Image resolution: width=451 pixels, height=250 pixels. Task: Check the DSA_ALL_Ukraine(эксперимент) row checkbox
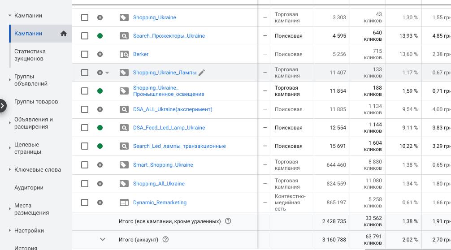coord(85,109)
